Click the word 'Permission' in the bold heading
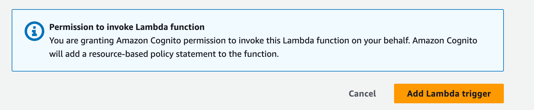The width and height of the screenshot is (534, 110). click(72, 27)
